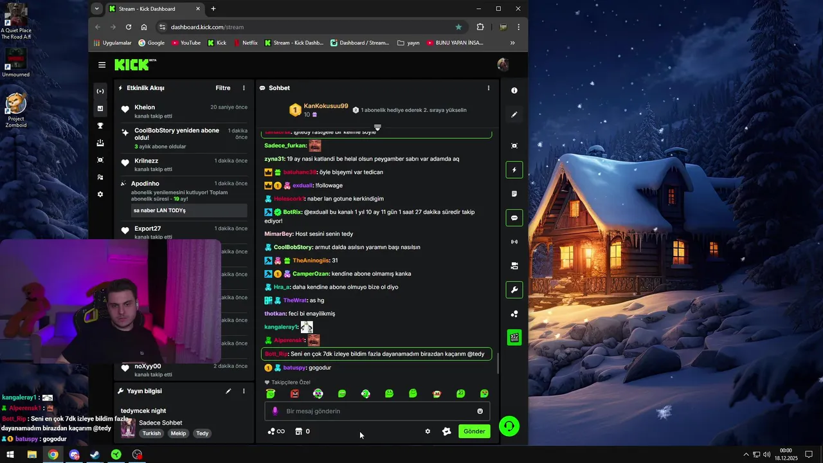This screenshot has width=823, height=463.
Task: Bookmark this page with star icon
Action: coord(458,27)
